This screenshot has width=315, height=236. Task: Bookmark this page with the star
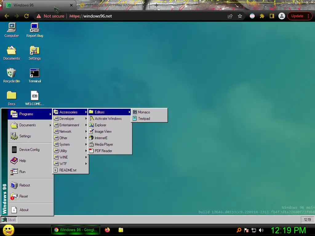[x=240, y=16]
